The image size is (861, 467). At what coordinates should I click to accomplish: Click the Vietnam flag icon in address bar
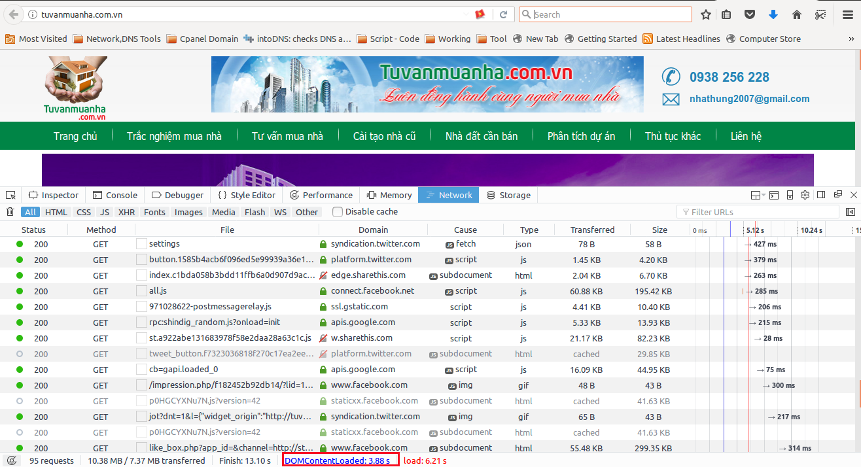480,14
